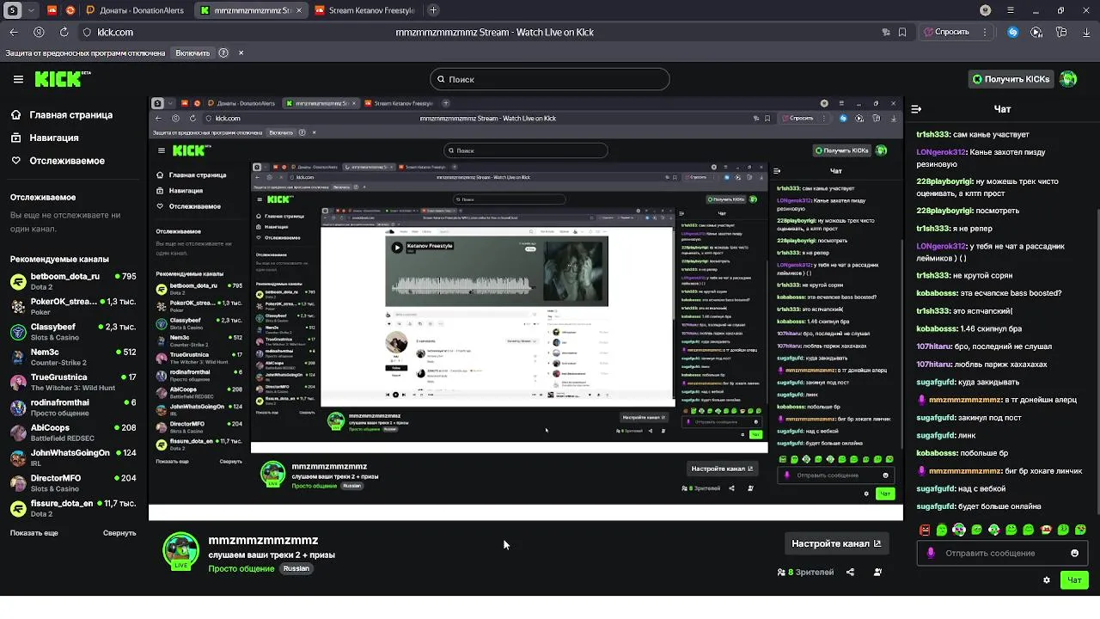Open the browser main menu icon

1011,10
